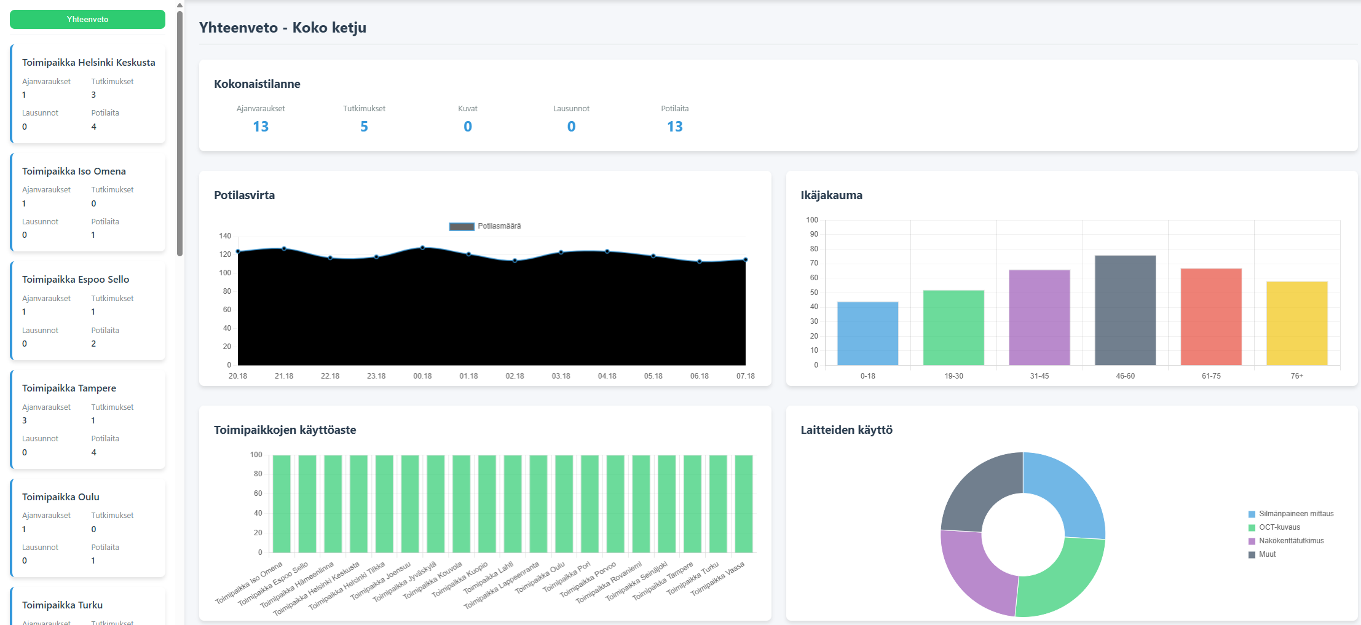This screenshot has width=1361, height=625.
Task: Click the 00.18 data point in Potilasvirta
Action: [x=422, y=248]
